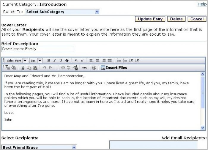Click editor scrollbar up arrow
The height and width of the screenshot is (150, 208).
coord(203,74)
